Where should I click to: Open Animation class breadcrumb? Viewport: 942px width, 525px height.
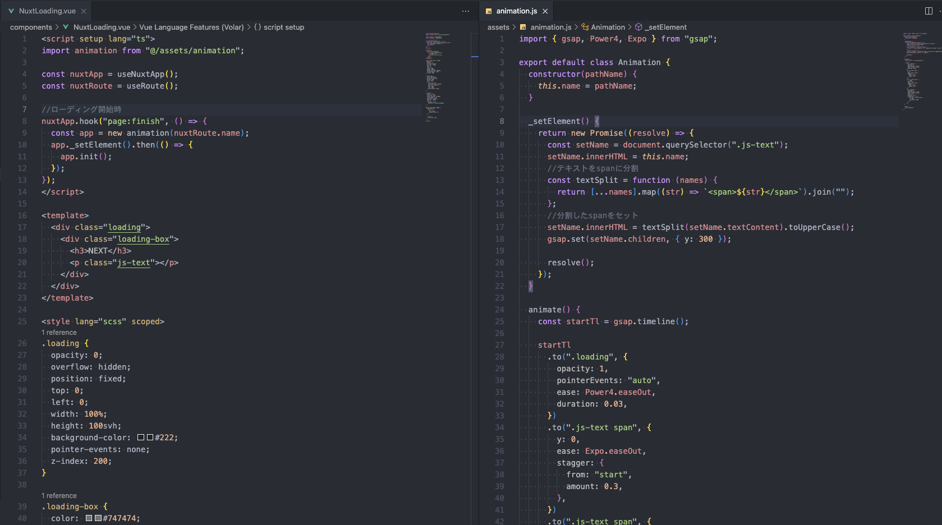tap(608, 27)
